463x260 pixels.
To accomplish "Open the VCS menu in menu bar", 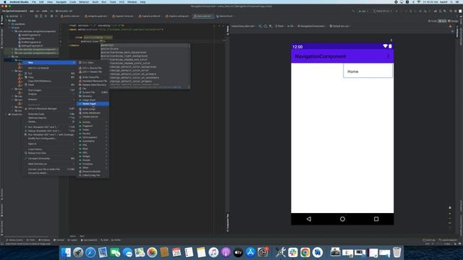I will point(122,2).
